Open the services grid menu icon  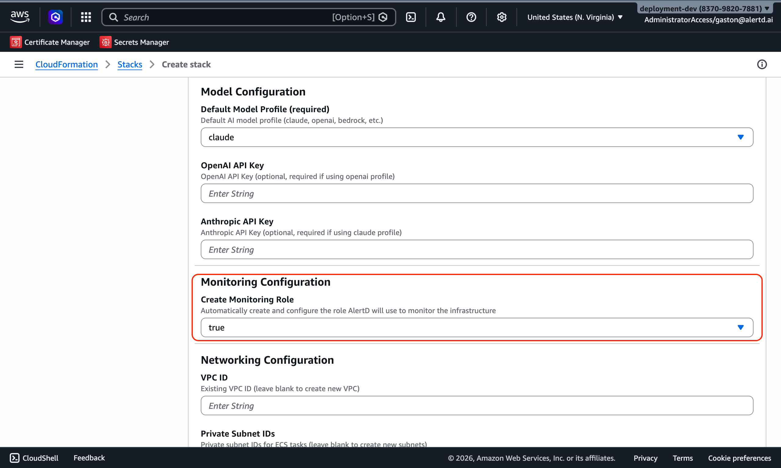coord(86,17)
